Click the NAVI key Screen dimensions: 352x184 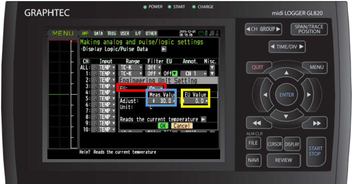pos(253,160)
